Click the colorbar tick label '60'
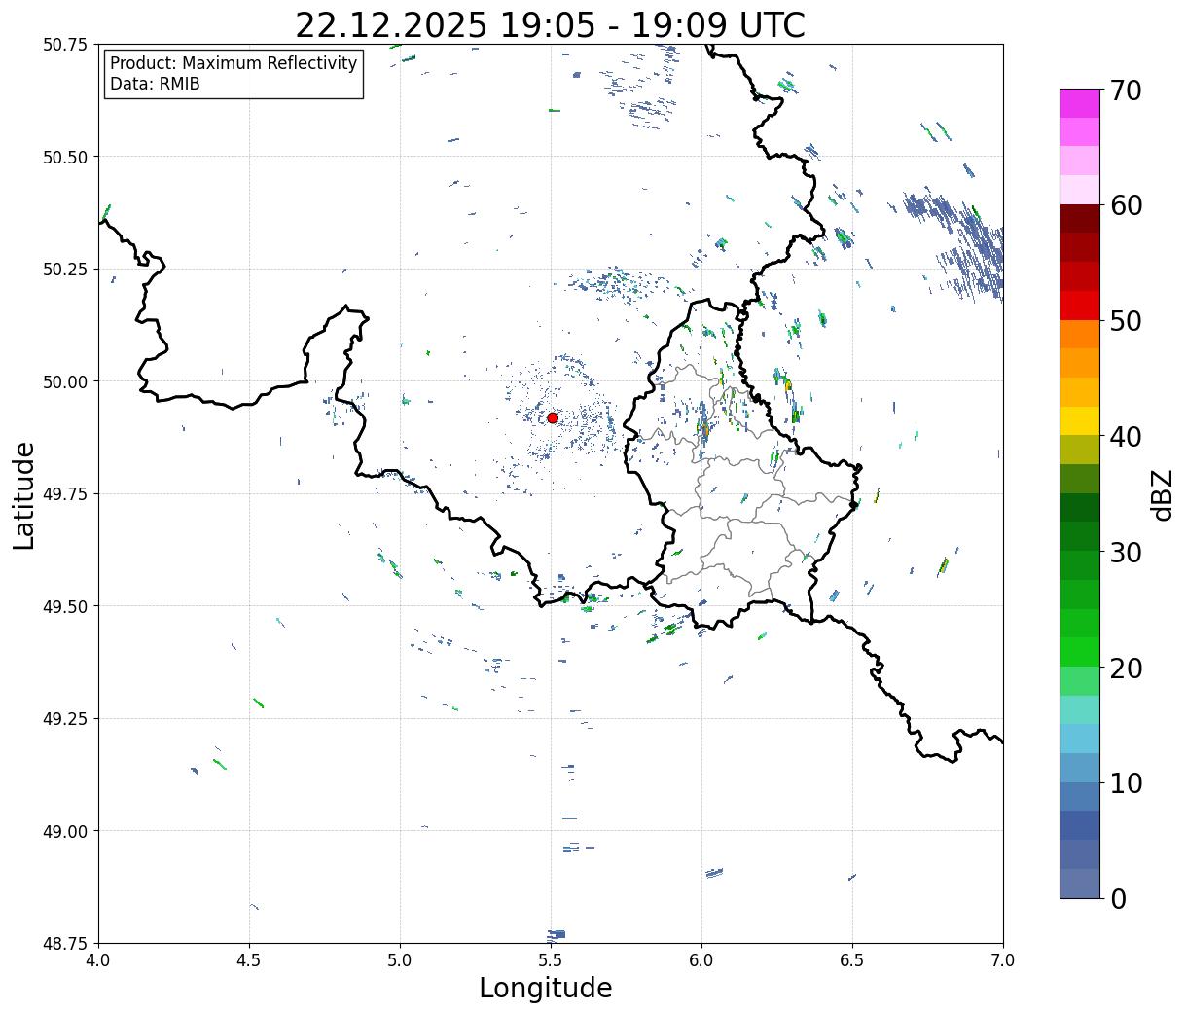This screenshot has width=1186, height=1012. pyautogui.click(x=1125, y=205)
